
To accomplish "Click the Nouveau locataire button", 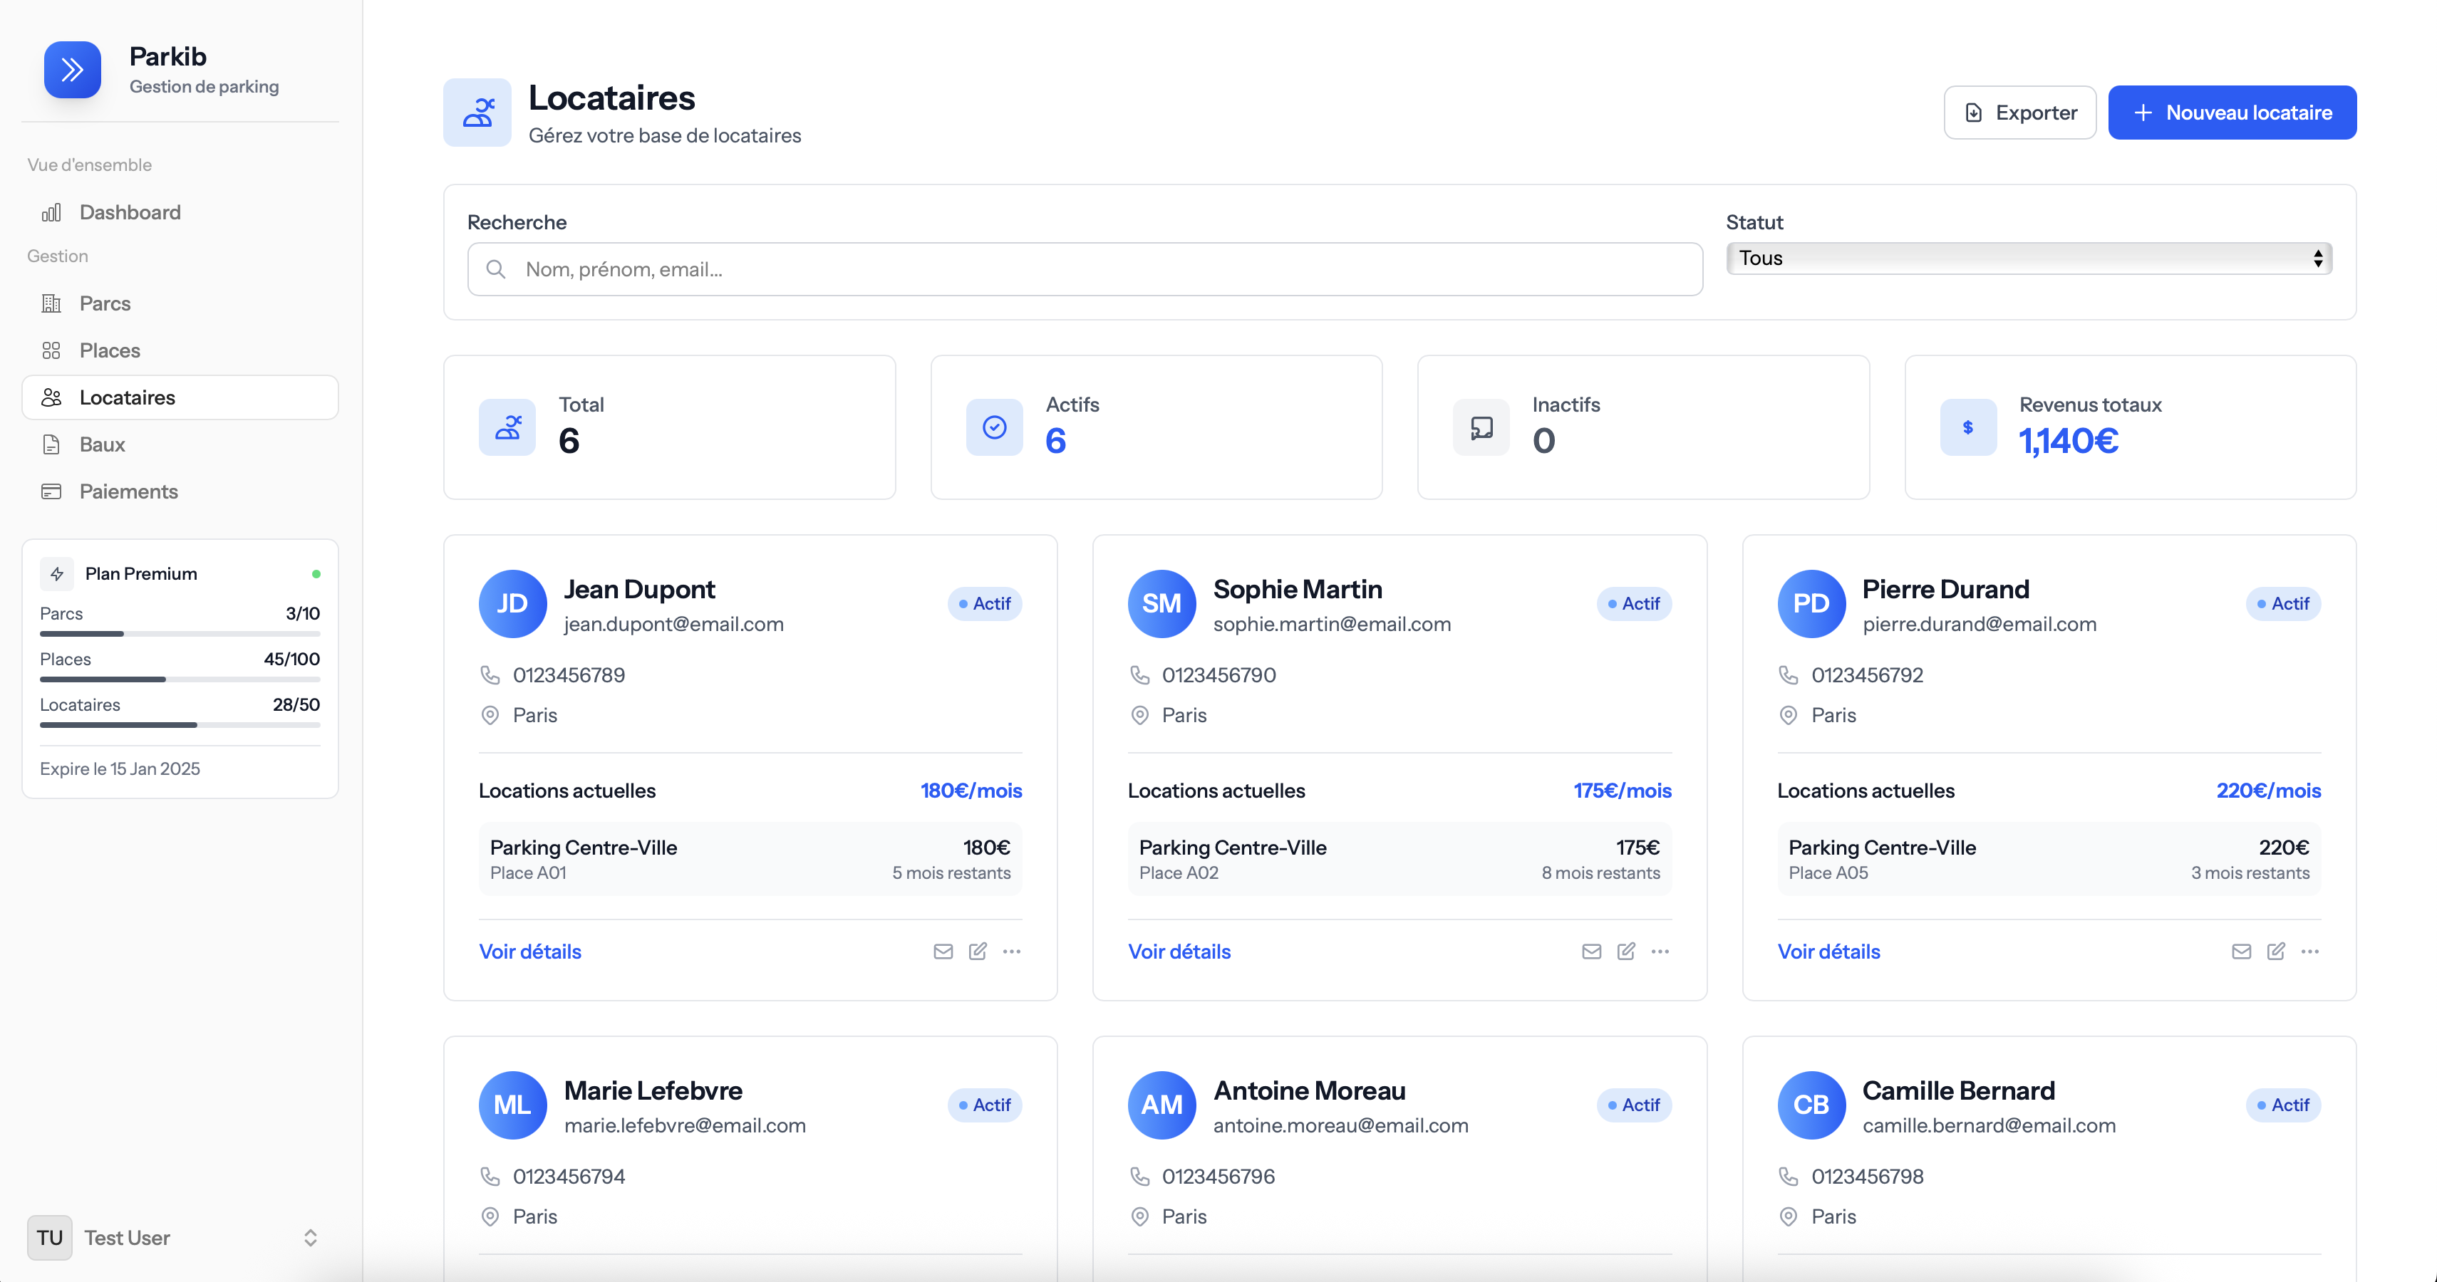I will (x=2231, y=113).
